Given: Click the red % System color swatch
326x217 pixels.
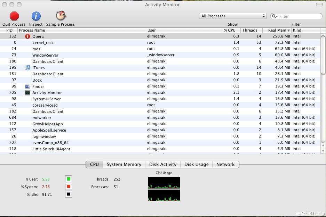Looking at the screenshot, I should pyautogui.click(x=69, y=186).
